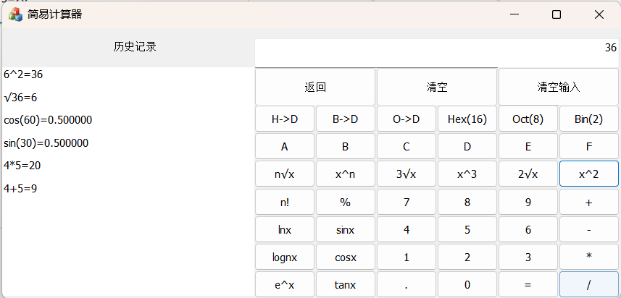Hit the equals sign button
This screenshot has height=298, width=621.
point(528,285)
